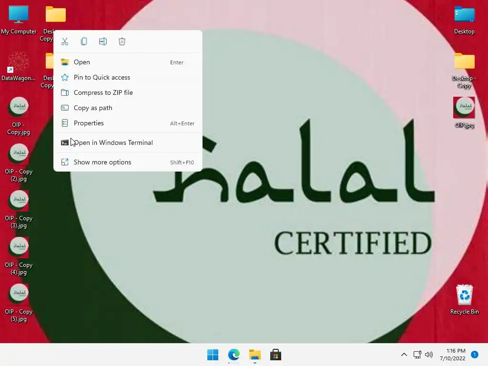Click the Rename icon in context menu
Image resolution: width=488 pixels, height=366 pixels.
pyautogui.click(x=103, y=41)
